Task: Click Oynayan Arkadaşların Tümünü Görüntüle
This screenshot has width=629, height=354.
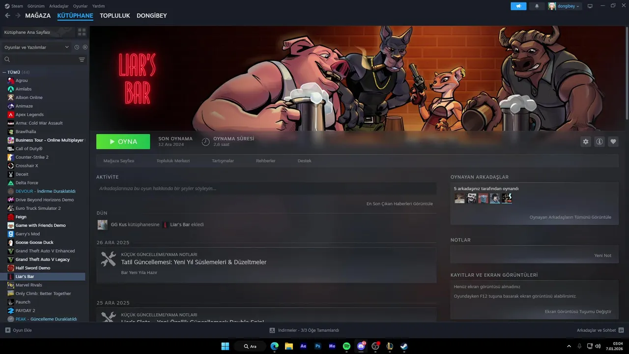Action: click(571, 217)
